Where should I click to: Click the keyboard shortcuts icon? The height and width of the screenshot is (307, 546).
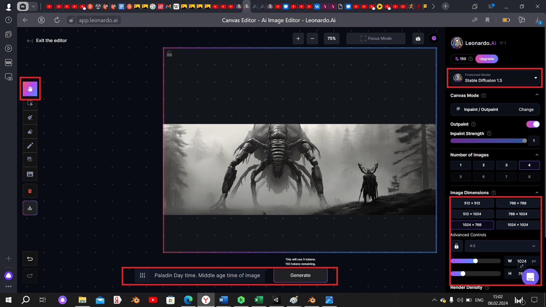click(418, 38)
